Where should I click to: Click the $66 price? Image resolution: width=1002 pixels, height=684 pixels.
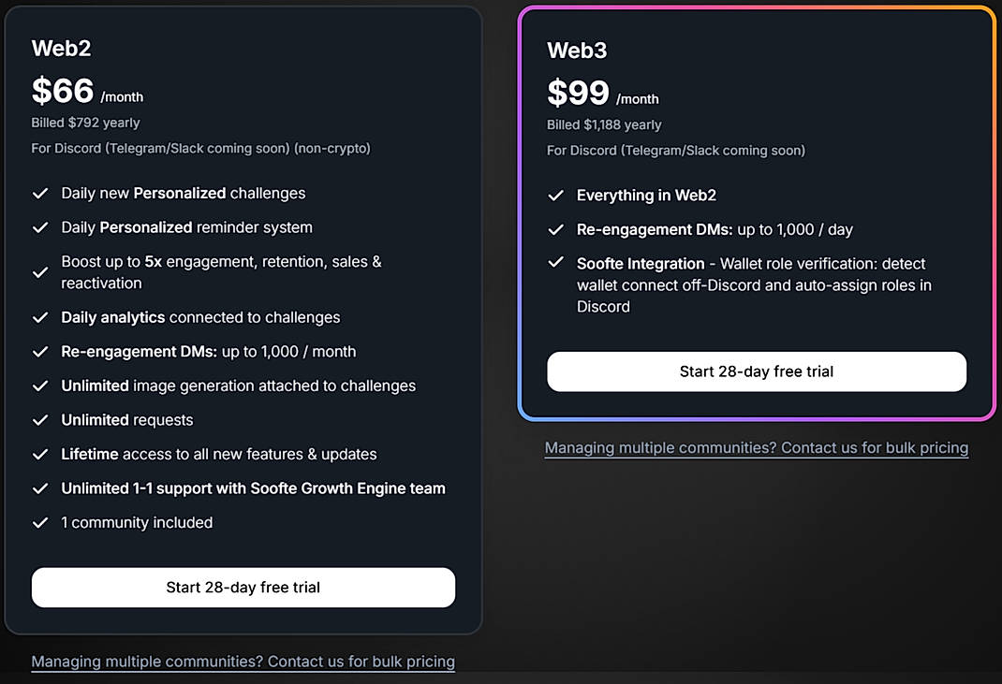(x=63, y=90)
